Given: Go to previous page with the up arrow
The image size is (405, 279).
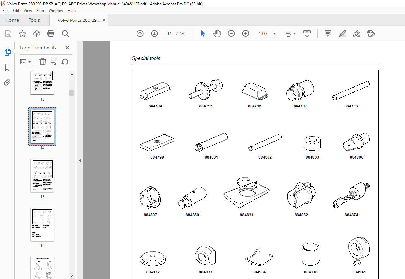Looking at the screenshot, I should point(140,34).
